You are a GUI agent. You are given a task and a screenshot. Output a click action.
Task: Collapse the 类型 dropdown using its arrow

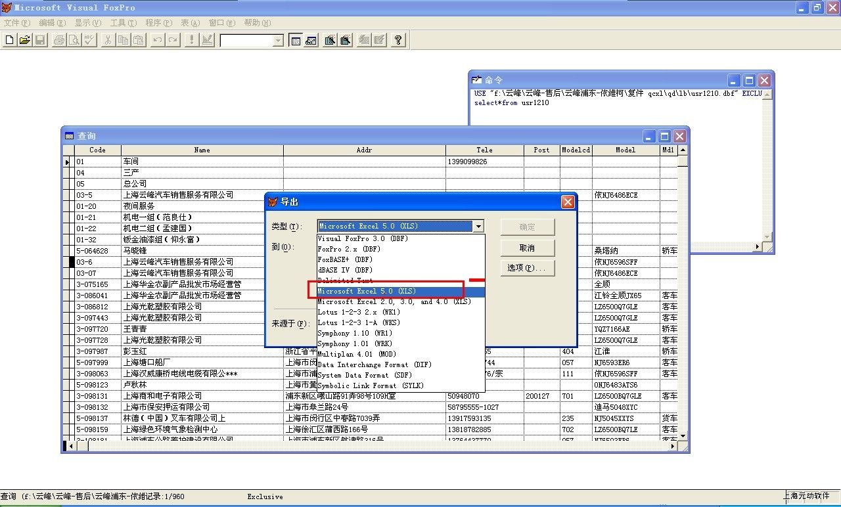tap(479, 227)
